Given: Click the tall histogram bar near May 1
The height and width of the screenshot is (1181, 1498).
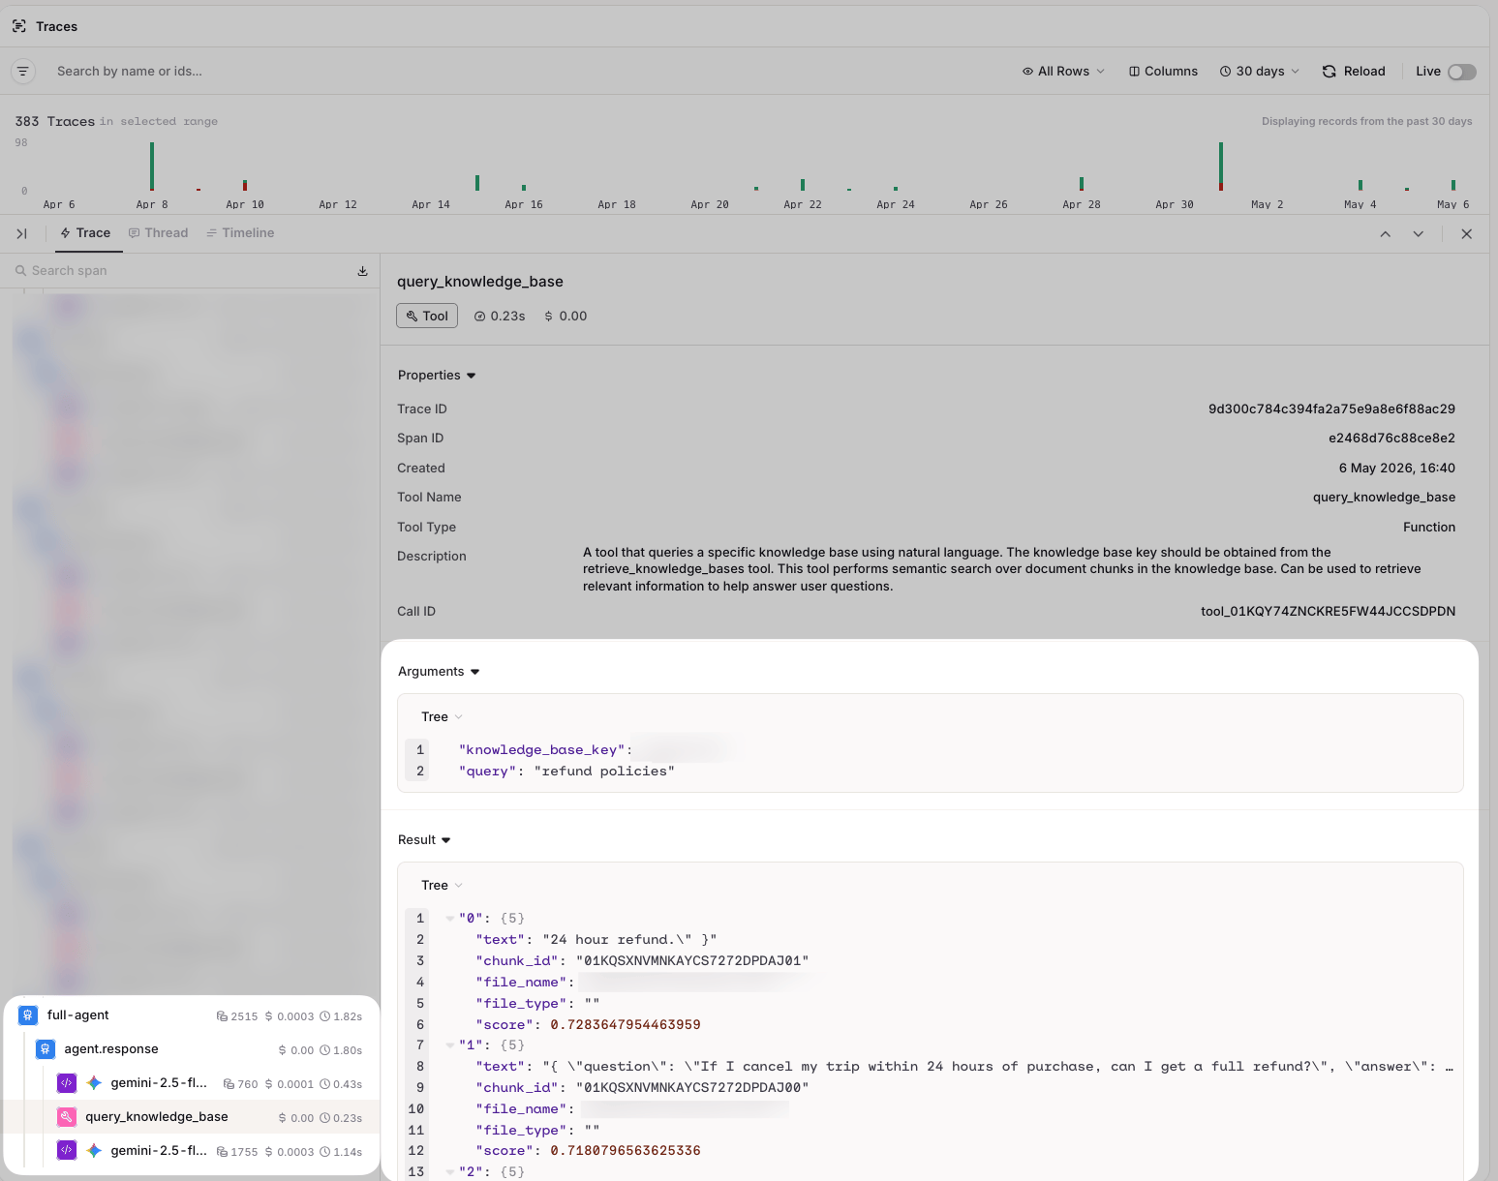Looking at the screenshot, I should [x=1221, y=167].
